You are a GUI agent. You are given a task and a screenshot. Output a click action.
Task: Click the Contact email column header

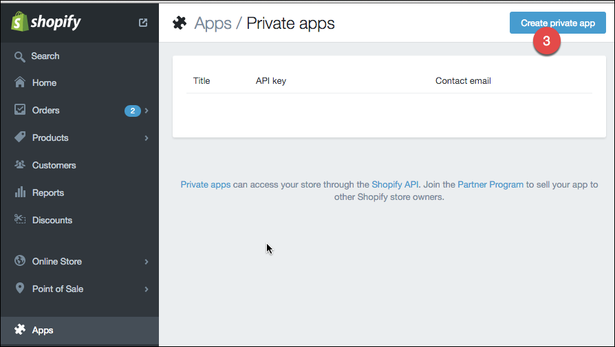coord(463,80)
